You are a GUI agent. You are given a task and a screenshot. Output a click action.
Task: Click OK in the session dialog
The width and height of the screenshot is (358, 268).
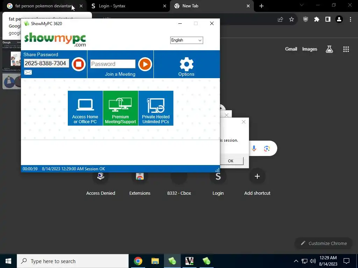tap(231, 161)
